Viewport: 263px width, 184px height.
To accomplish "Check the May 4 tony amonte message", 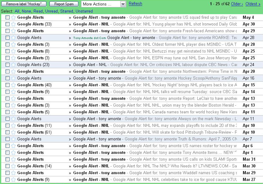I will (7, 17).
